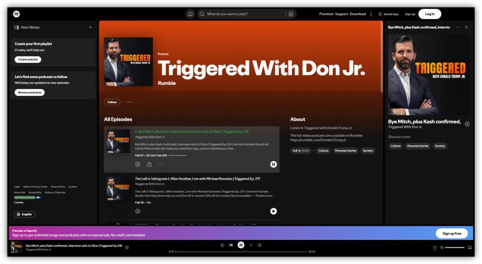This screenshot has height=264, width=482.
Task: Select the Culture tag in About section
Action: tap(323, 151)
